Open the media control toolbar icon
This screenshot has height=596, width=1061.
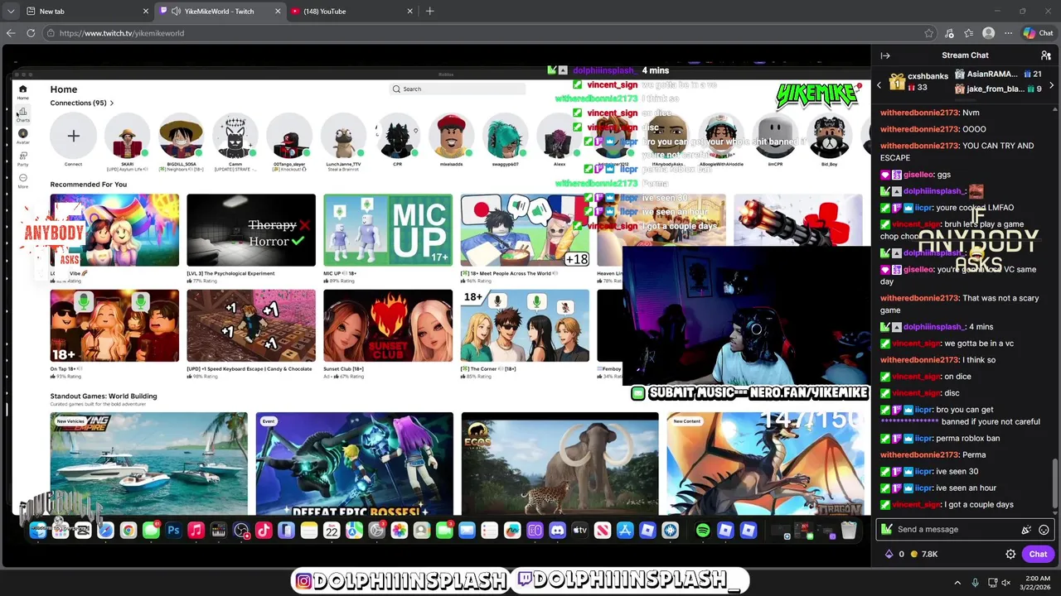point(949,33)
